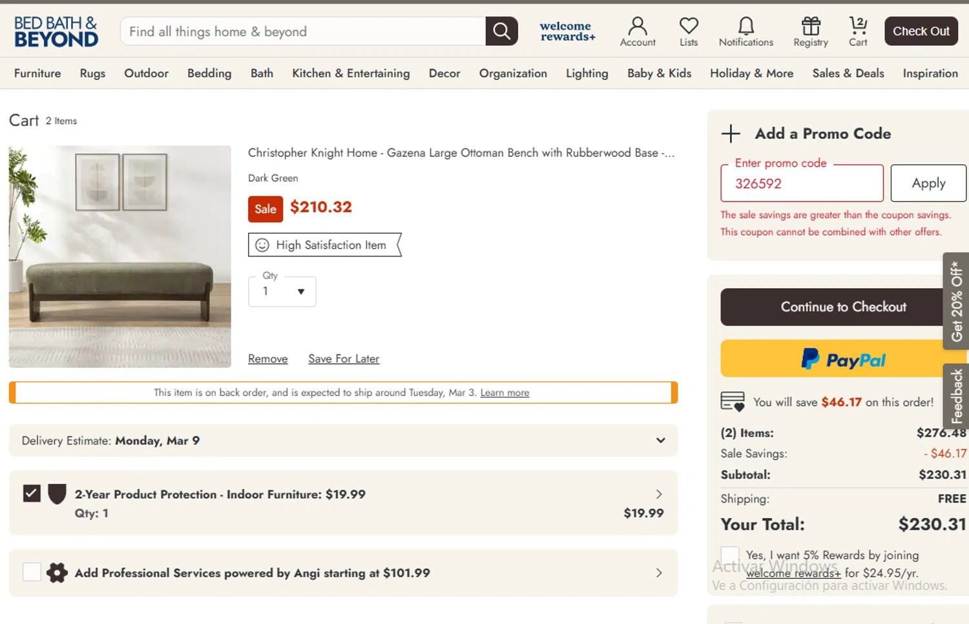
Task: Expand the Delivery Estimate section
Action: (660, 441)
